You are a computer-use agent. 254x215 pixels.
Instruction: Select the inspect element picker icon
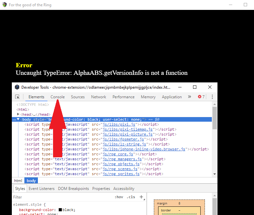coord(17,97)
